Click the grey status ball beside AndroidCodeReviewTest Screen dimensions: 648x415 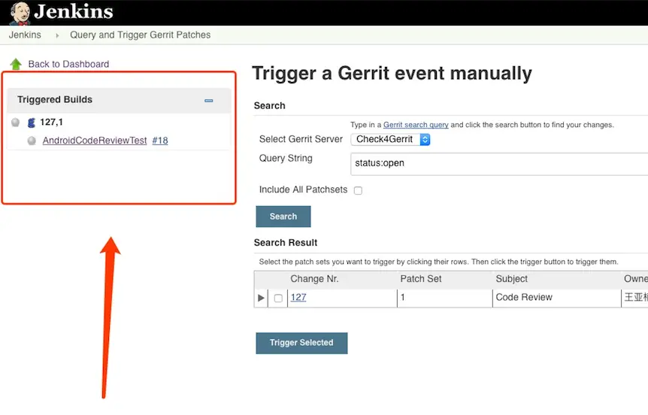[x=32, y=141]
